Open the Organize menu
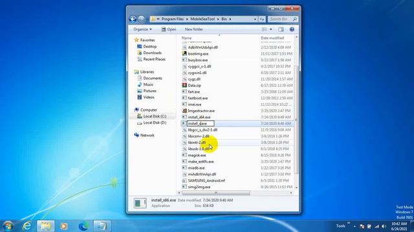The image size is (414, 232). (142, 29)
